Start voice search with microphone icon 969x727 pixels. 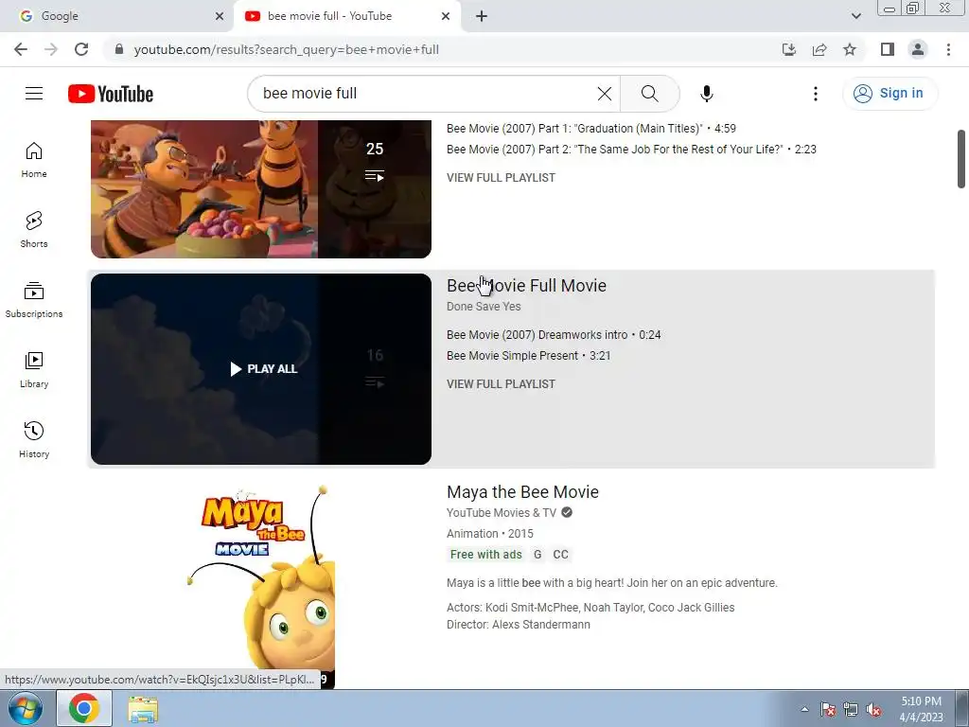tap(706, 94)
